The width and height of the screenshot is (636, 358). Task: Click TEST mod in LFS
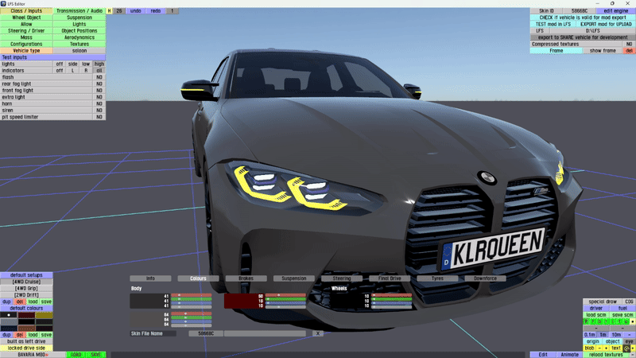553,25
